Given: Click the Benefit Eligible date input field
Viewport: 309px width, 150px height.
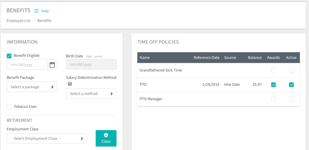Looking at the screenshot, I should (27, 65).
